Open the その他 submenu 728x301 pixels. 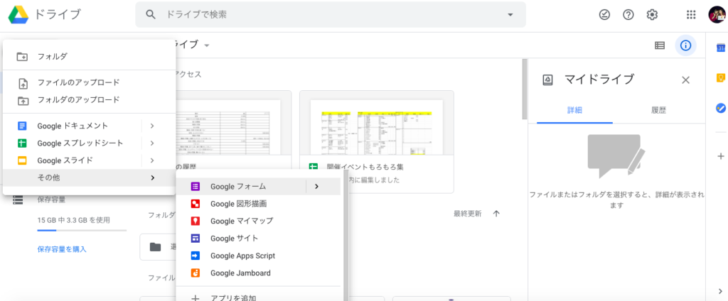click(89, 177)
